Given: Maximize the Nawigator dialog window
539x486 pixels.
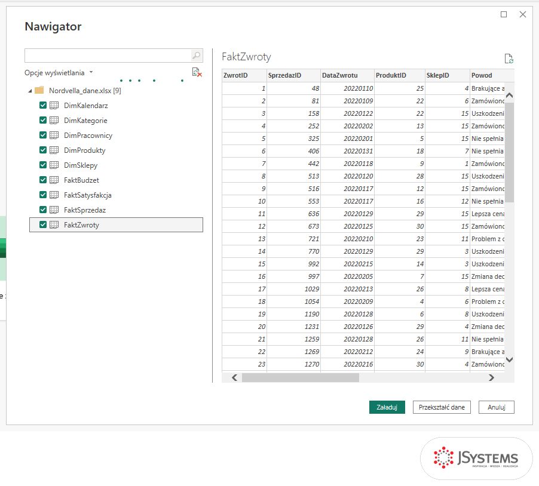Looking at the screenshot, I should pos(504,14).
